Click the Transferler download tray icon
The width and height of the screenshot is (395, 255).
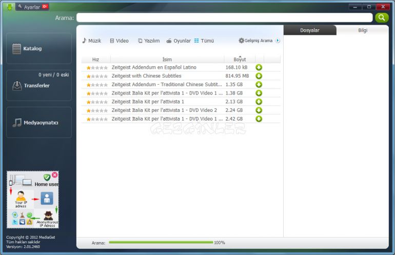17,85
